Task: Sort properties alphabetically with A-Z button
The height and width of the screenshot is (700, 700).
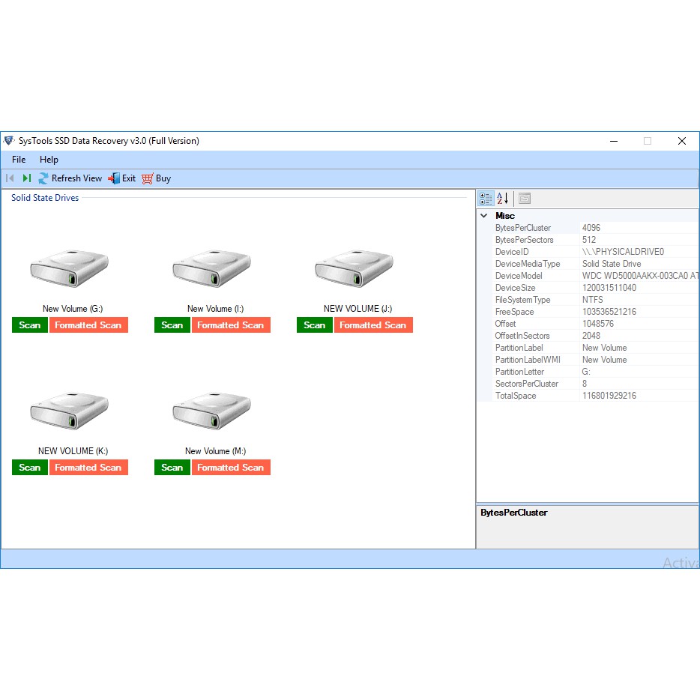Action: click(503, 199)
